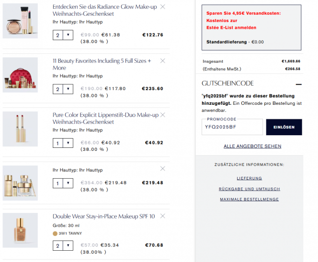The image size is (318, 262).
Task: Open Double Wear foundation bottle thumbnail
Action: point(20,230)
